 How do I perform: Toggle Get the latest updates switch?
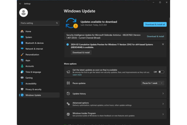[161, 72]
